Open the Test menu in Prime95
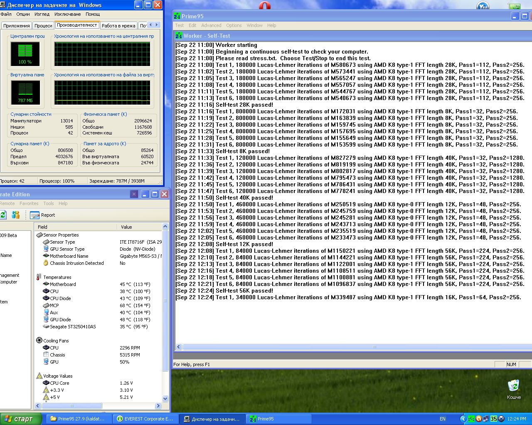This screenshot has height=425, width=532. [x=180, y=25]
